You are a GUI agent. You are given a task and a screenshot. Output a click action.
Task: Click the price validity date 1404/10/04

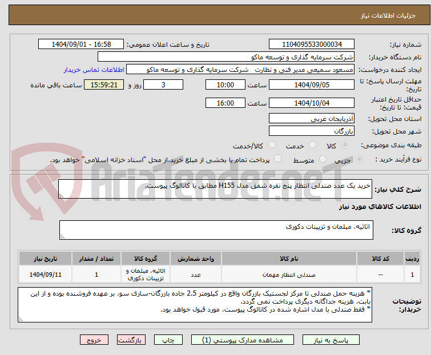pyautogui.click(x=312, y=103)
